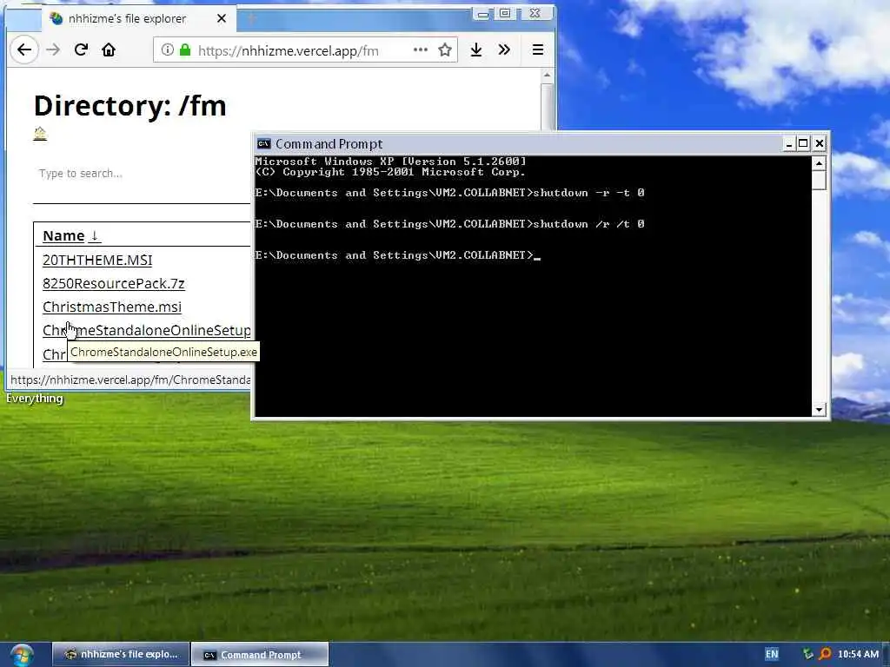This screenshot has width=890, height=667.
Task: Click Command Prompt scrollbar down arrow
Action: (819, 410)
